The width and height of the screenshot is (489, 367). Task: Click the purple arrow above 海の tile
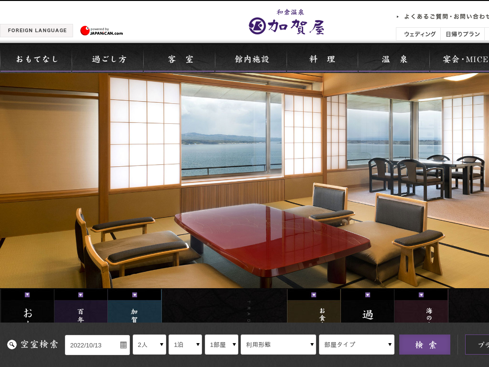(x=421, y=295)
